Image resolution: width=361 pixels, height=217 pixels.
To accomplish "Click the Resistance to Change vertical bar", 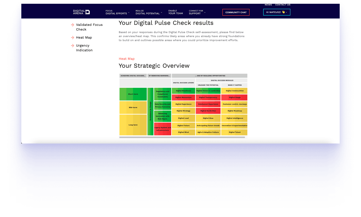I will point(151,111).
